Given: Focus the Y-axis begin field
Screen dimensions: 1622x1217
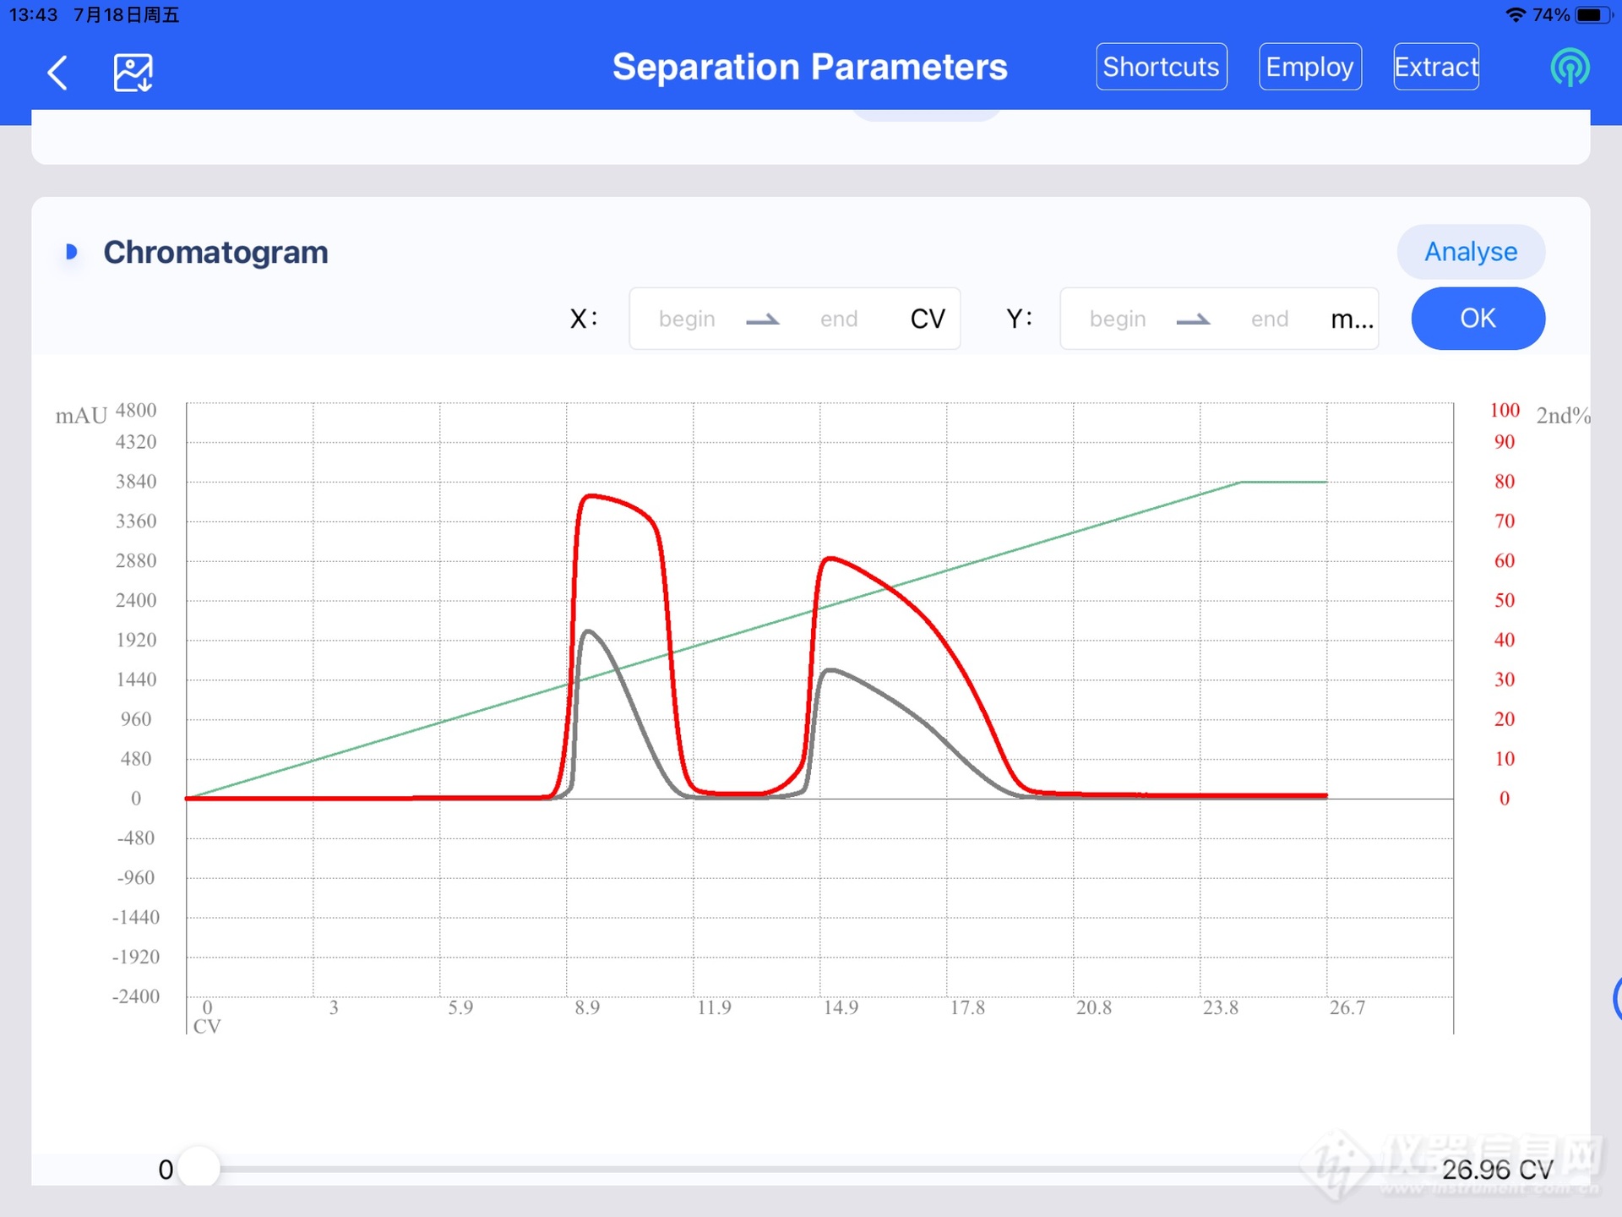Looking at the screenshot, I should click(1117, 319).
